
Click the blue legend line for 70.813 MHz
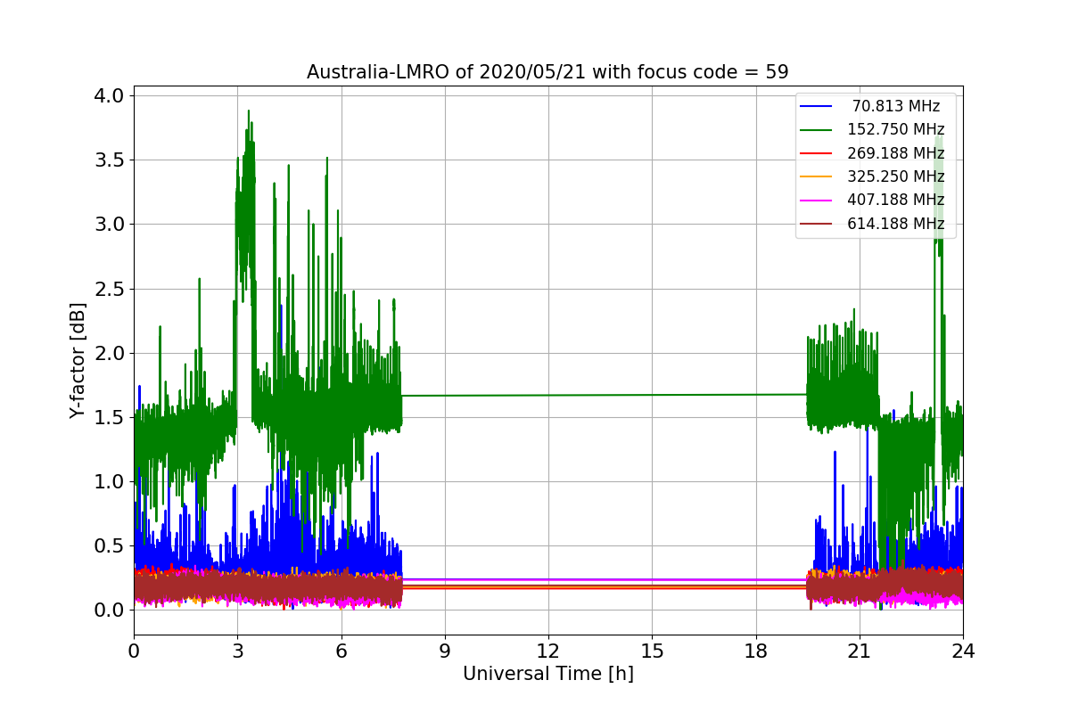818,106
